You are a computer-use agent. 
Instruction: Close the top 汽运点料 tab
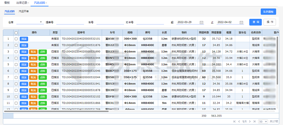pyautogui.click(x=46, y=3)
